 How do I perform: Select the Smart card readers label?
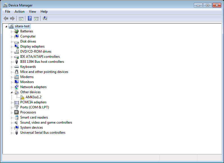34,117
